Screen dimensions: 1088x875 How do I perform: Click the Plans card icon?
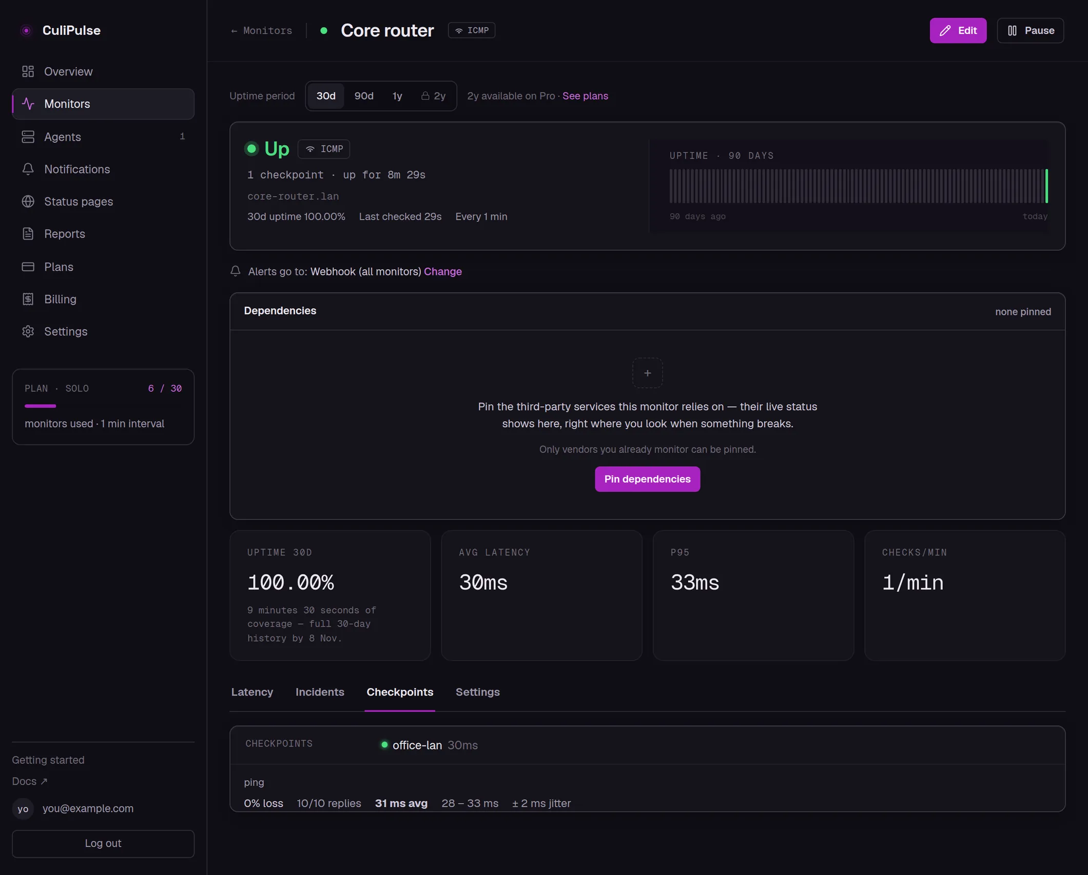click(x=28, y=267)
